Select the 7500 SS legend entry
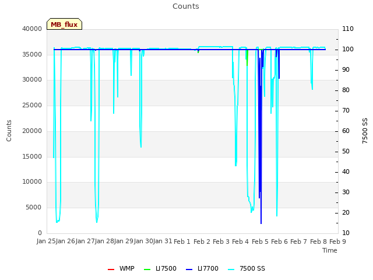 (247, 268)
